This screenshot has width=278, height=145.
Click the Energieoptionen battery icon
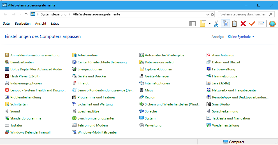74,69
